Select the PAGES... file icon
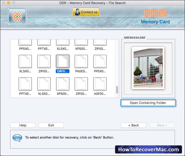 tap(81, 61)
